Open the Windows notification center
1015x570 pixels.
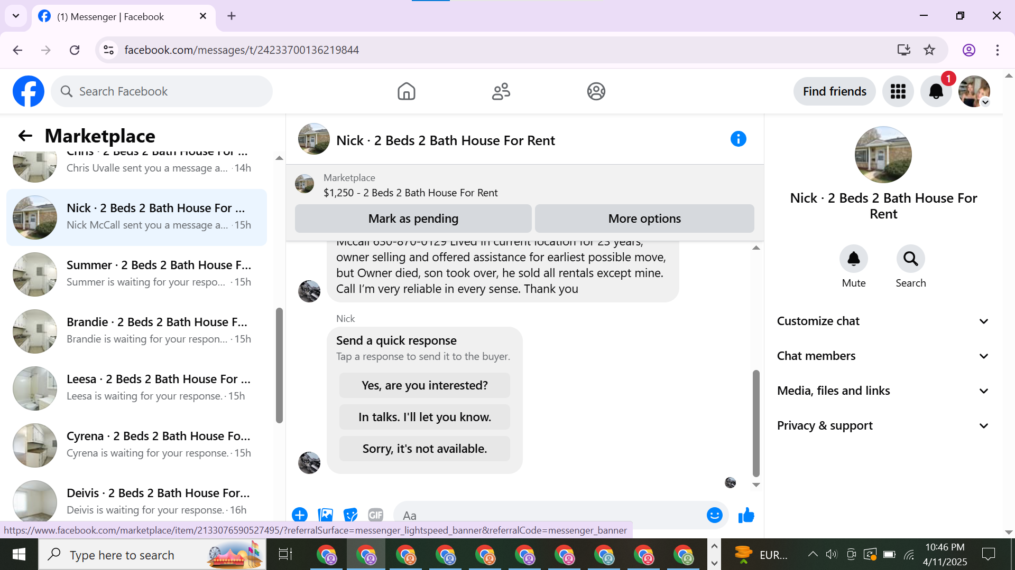coord(988,555)
